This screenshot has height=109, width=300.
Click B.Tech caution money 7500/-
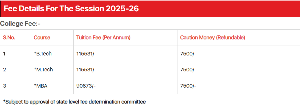click(188, 54)
